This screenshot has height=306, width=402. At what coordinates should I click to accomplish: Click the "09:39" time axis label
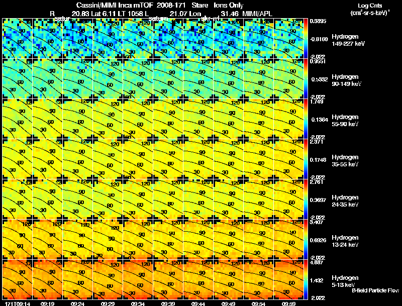(168, 303)
